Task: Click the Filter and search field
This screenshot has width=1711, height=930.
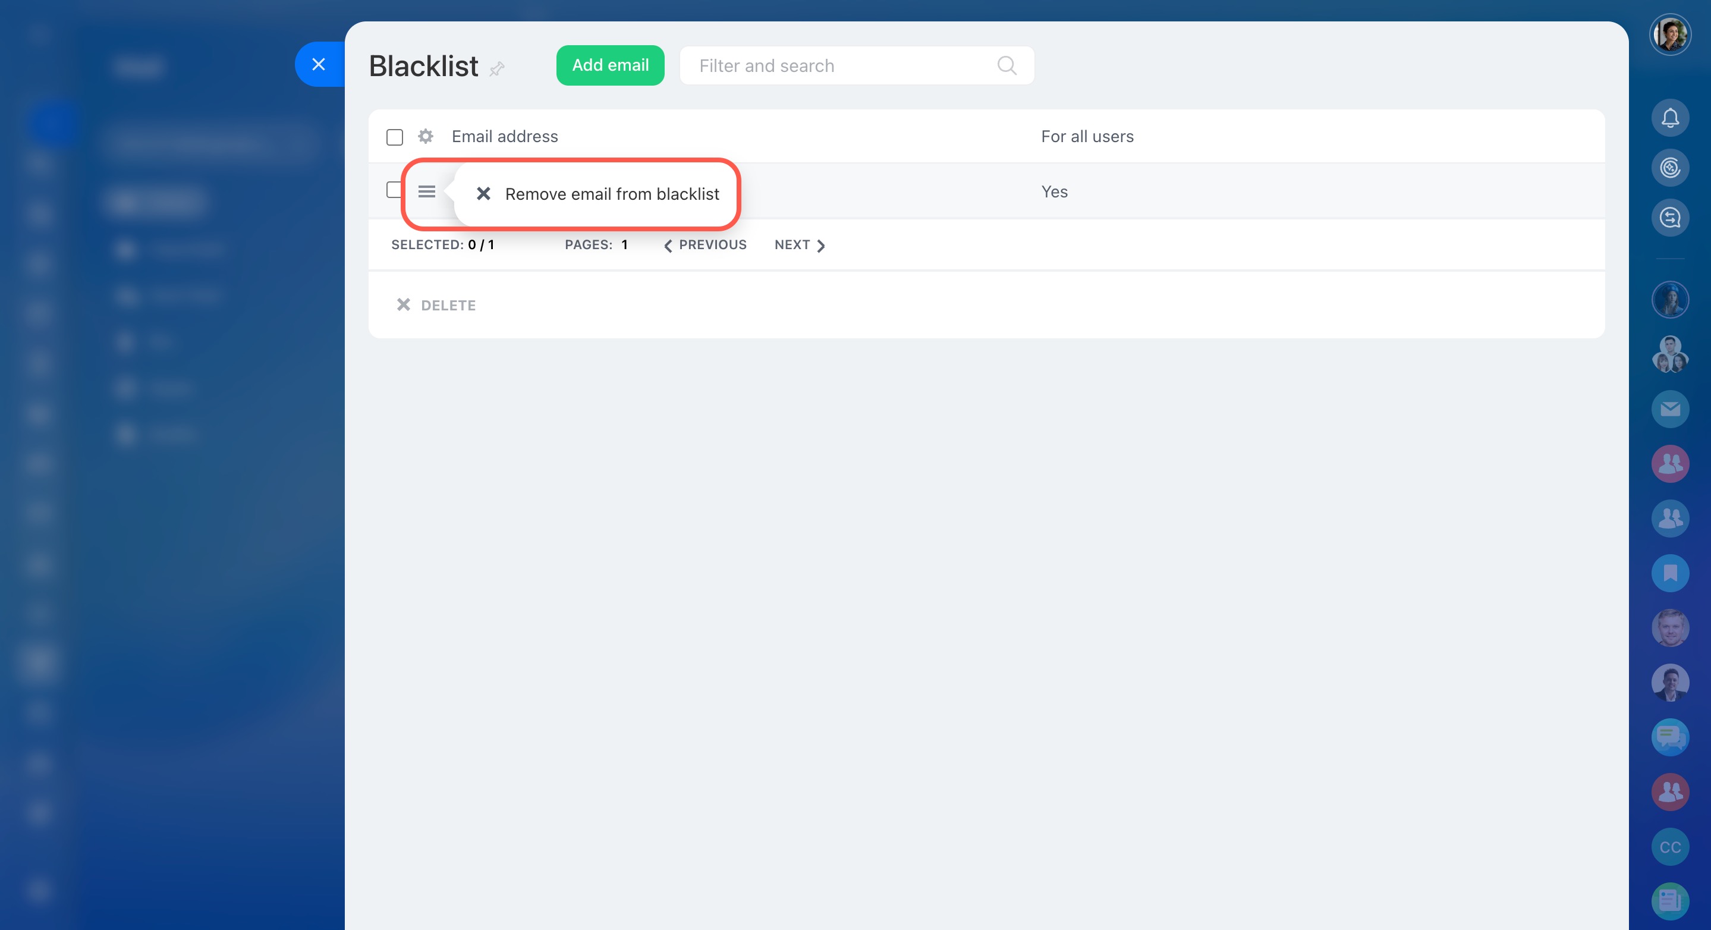Action: 837,66
